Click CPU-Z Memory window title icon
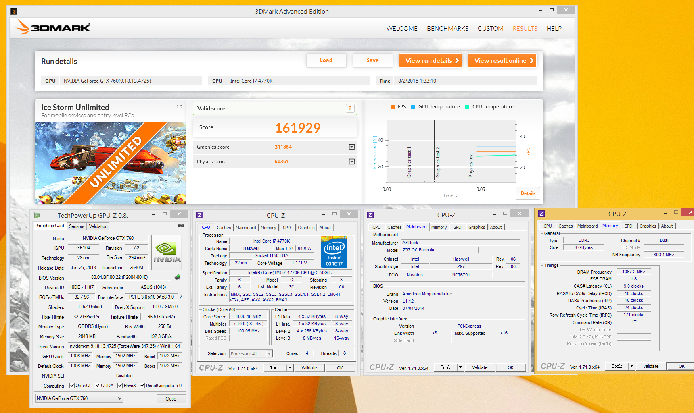 541,214
